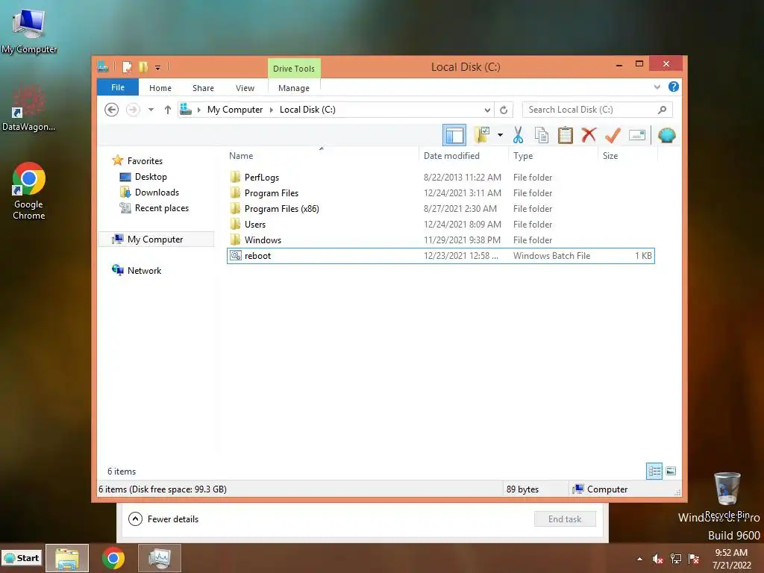Select Network in the navigation pane
This screenshot has width=764, height=573.
(x=144, y=270)
